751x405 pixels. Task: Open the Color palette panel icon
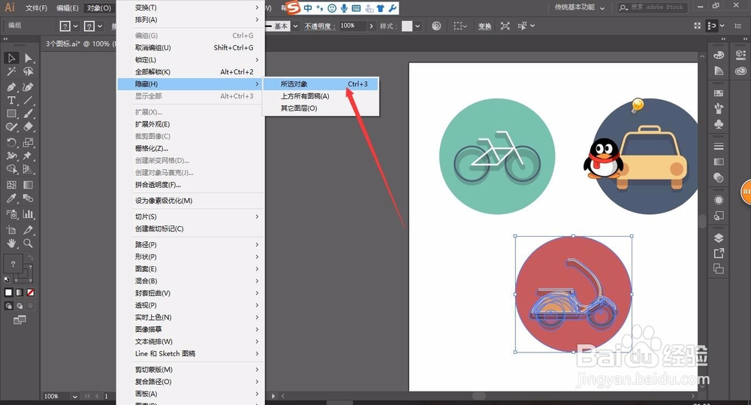click(719, 55)
